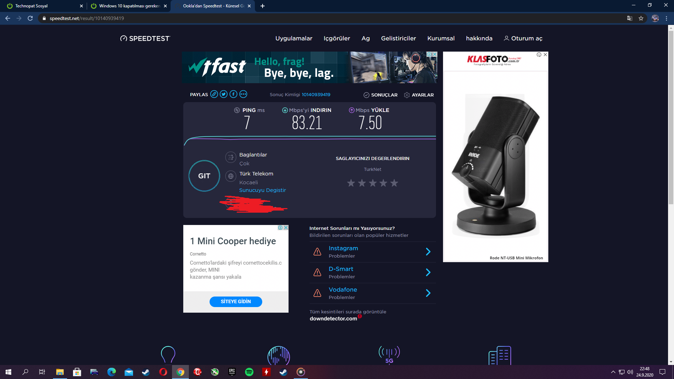Rate TurkNet with the fifth star

[x=394, y=183]
